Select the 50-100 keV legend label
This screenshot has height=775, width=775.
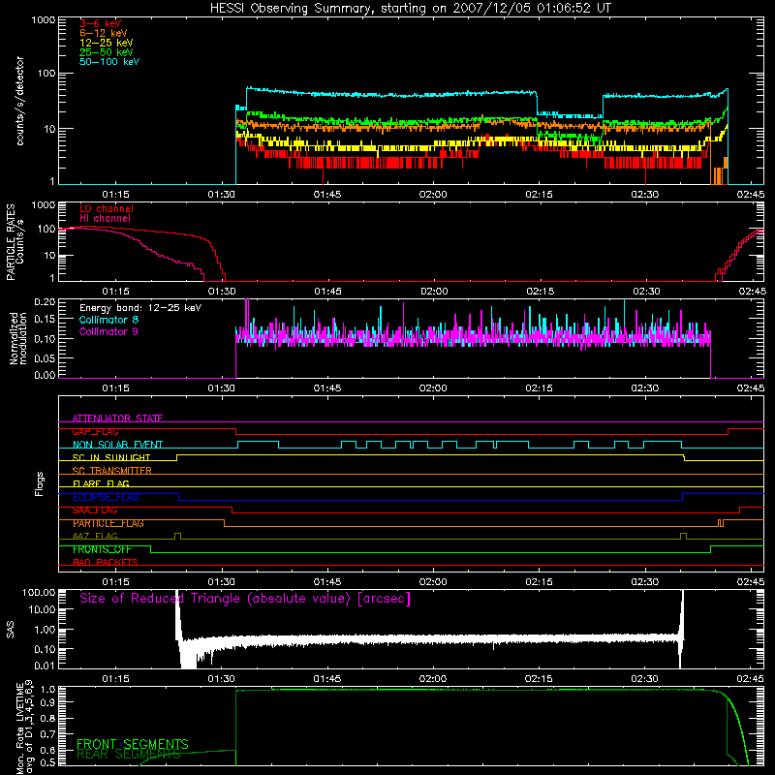tap(109, 62)
